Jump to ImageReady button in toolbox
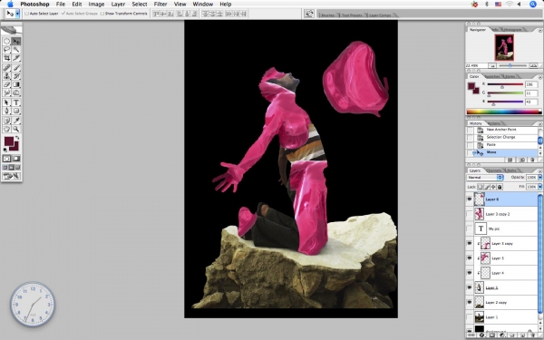Viewport: 544px width, 340px height. [12, 177]
